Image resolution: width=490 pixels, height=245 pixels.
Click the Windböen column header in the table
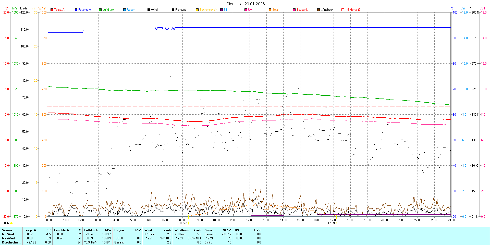182,230
